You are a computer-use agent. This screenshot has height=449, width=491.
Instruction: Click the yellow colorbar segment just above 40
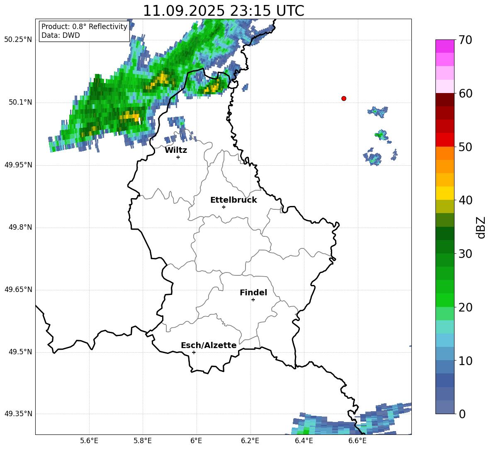445,193
